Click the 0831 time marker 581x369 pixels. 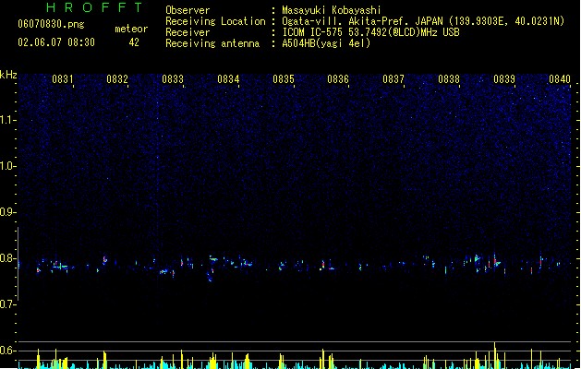pyautogui.click(x=63, y=79)
